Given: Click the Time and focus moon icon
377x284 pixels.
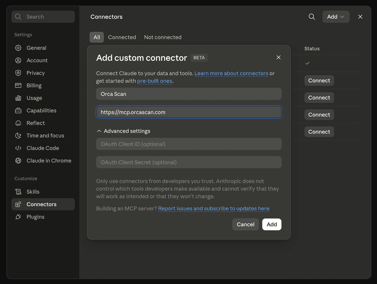Looking at the screenshot, I should [x=18, y=136].
